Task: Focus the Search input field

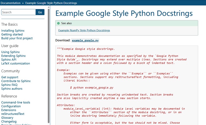Action: [x=19, y=12]
